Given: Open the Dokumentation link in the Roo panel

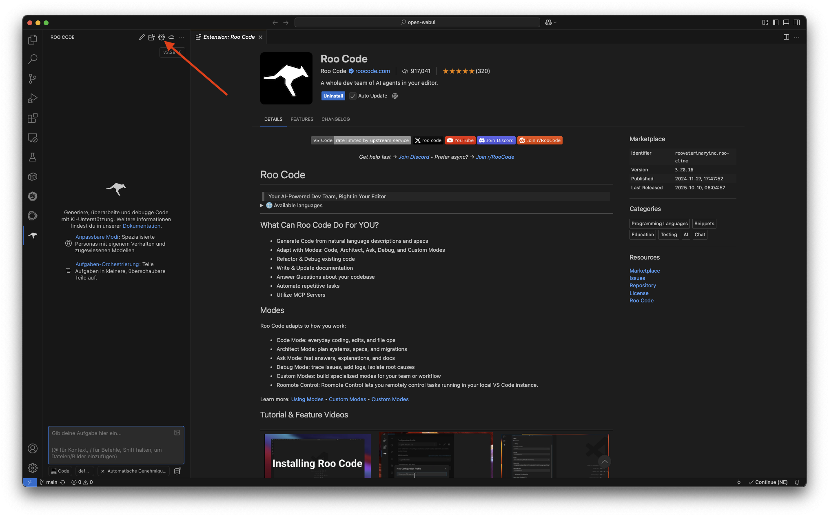Looking at the screenshot, I should (x=142, y=226).
